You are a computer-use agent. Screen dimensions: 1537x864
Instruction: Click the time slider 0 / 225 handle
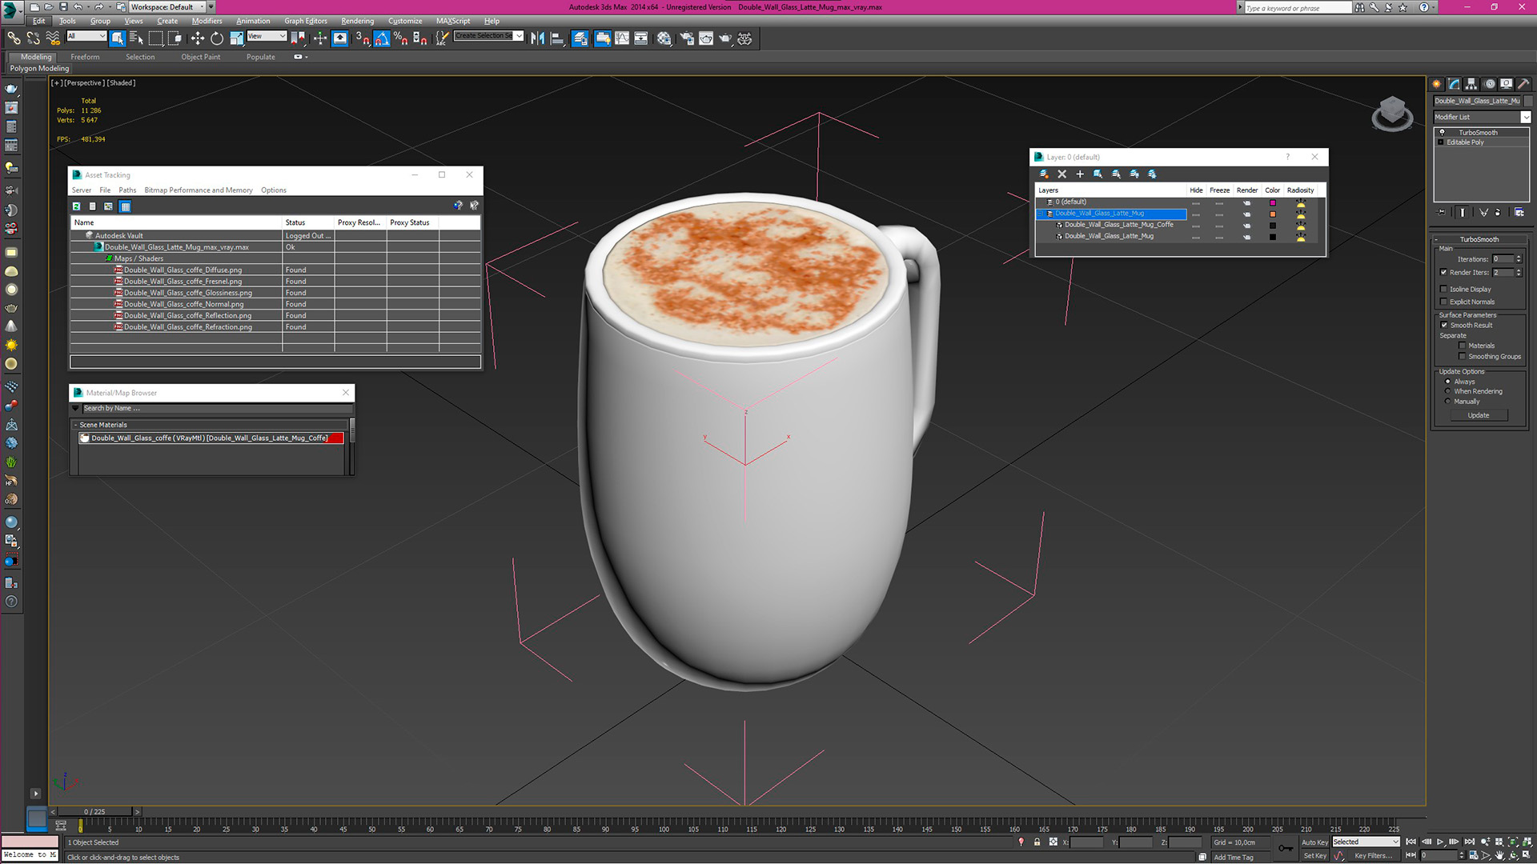(95, 811)
